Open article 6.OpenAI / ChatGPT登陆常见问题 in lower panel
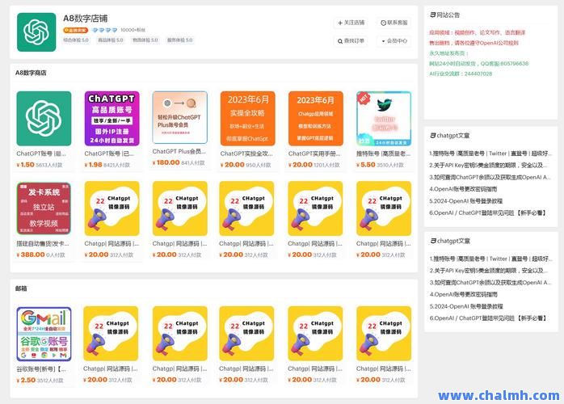564x404 pixels. tap(488, 318)
